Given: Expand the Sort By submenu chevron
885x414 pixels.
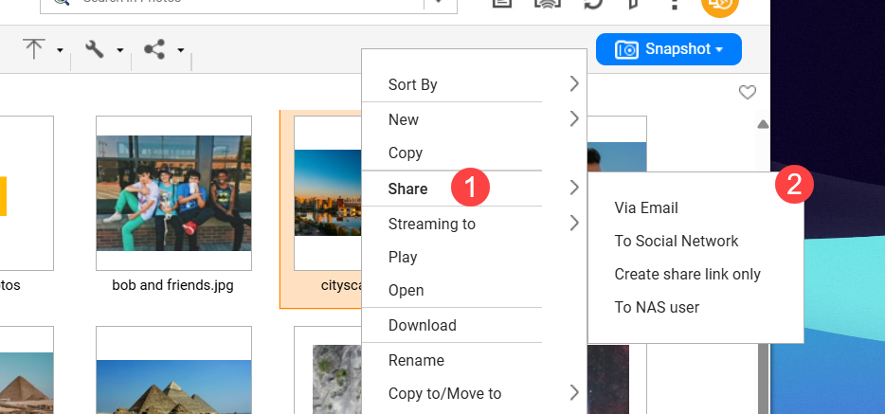Looking at the screenshot, I should click(x=574, y=84).
